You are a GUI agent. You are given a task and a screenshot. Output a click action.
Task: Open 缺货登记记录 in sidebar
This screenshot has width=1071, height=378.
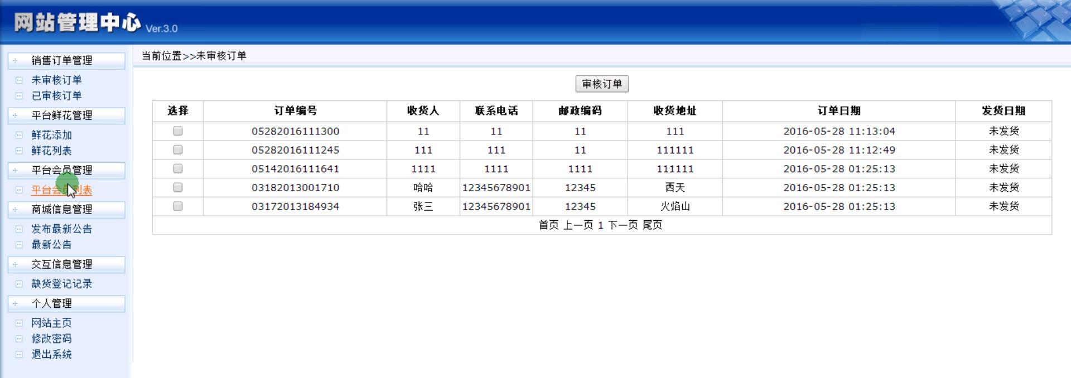[x=61, y=284]
